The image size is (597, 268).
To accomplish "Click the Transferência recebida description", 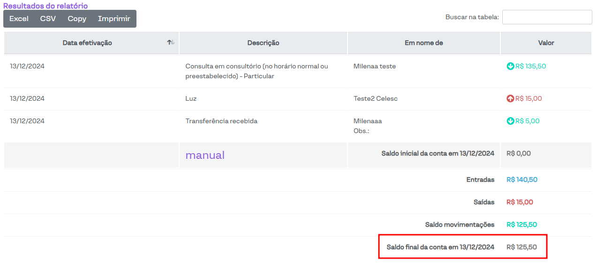I will 221,121.
